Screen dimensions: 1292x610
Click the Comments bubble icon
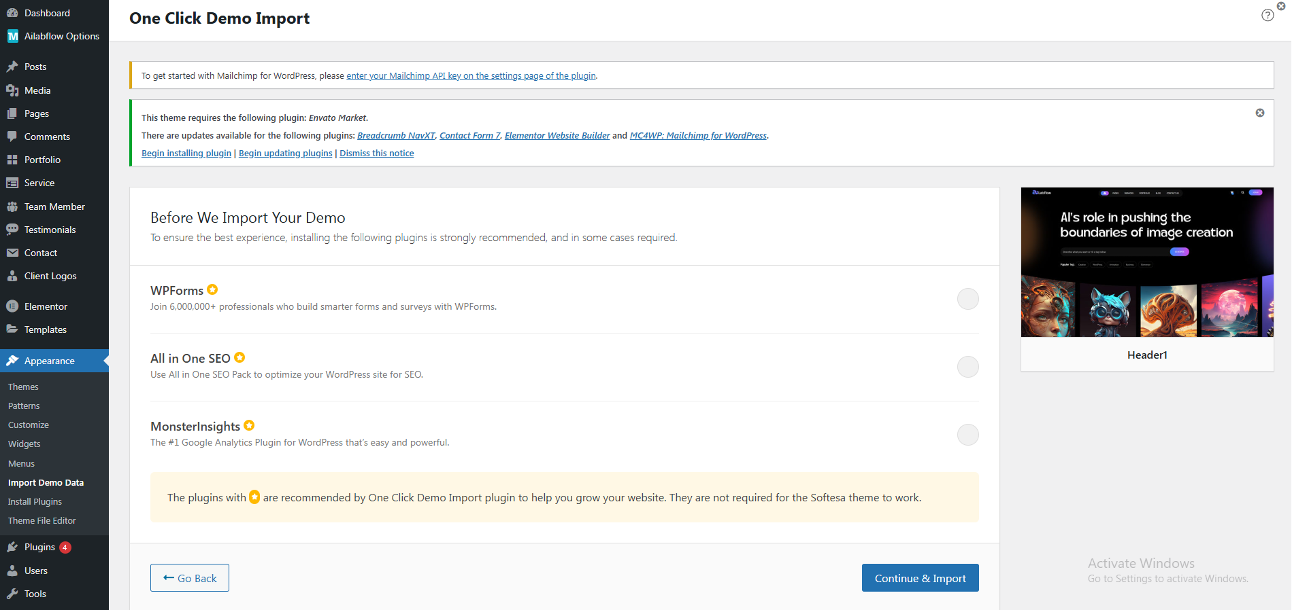(x=12, y=137)
